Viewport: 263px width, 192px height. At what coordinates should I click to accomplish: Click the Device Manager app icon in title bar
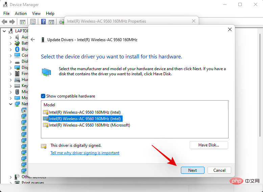pyautogui.click(x=5, y=4)
